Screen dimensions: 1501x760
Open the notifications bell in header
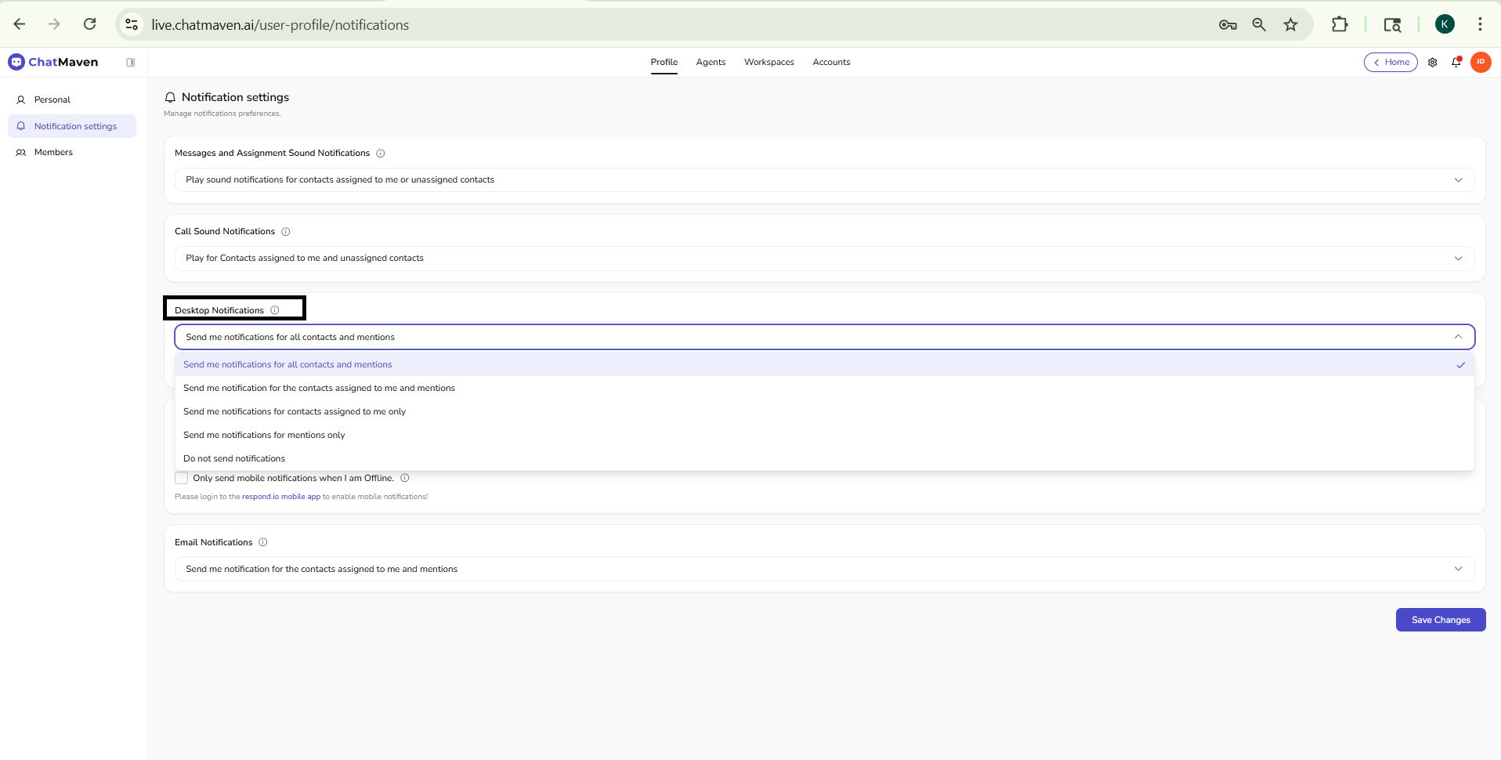(x=1456, y=63)
